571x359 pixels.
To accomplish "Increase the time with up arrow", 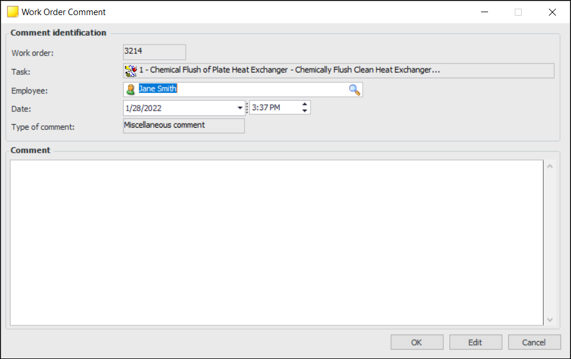I will click(305, 104).
